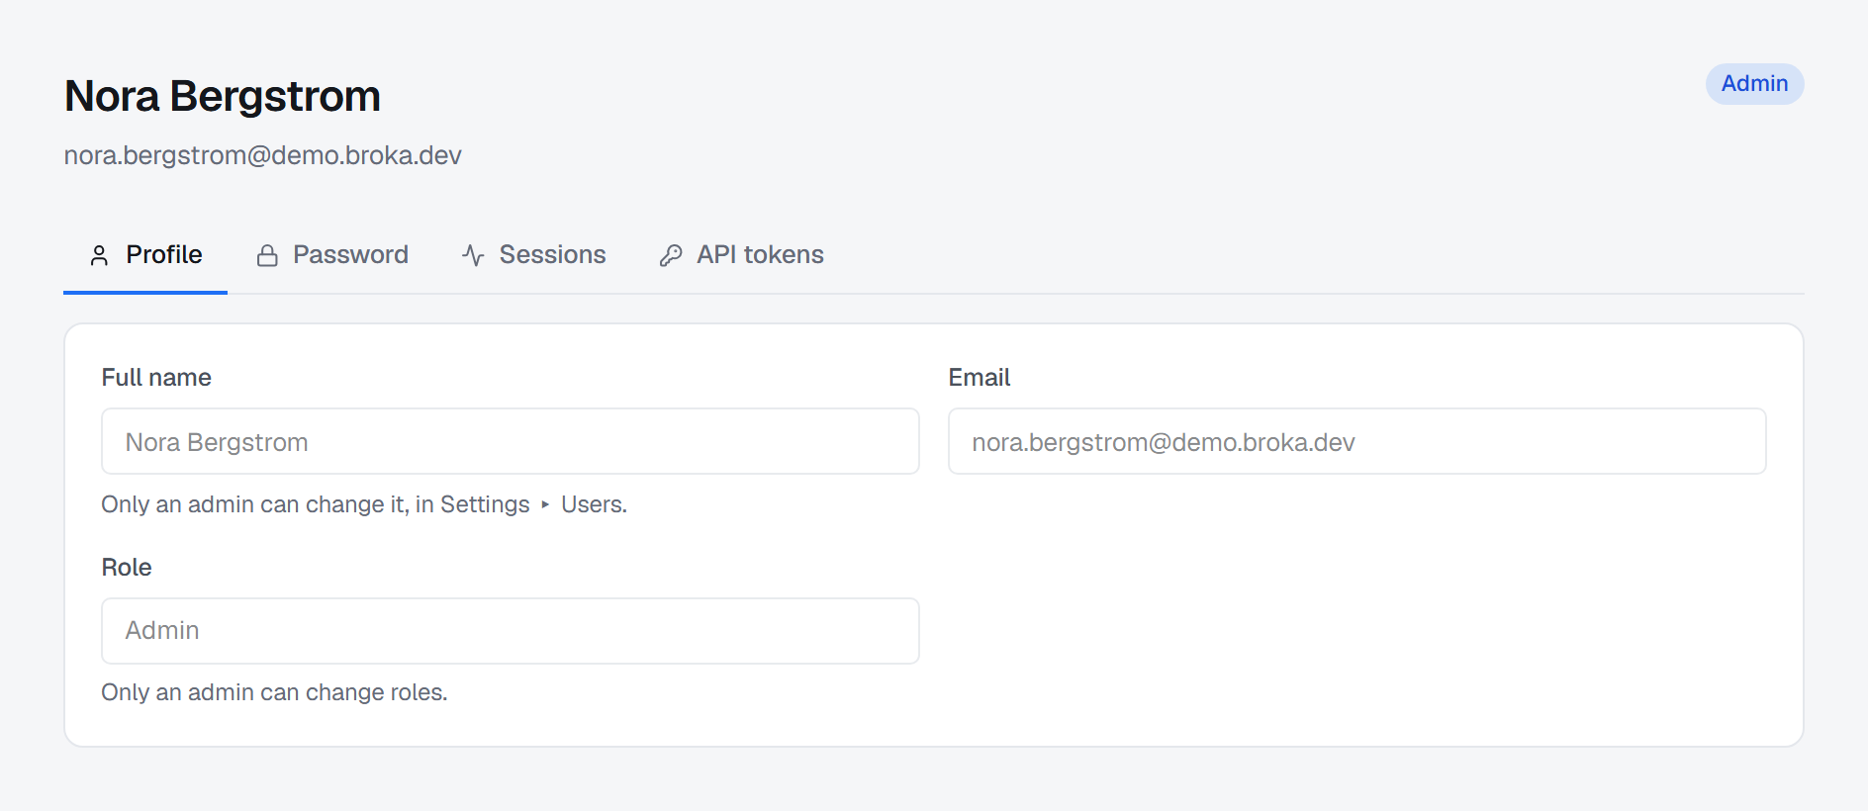
Task: Go to the API tokens tab
Action: click(741, 255)
